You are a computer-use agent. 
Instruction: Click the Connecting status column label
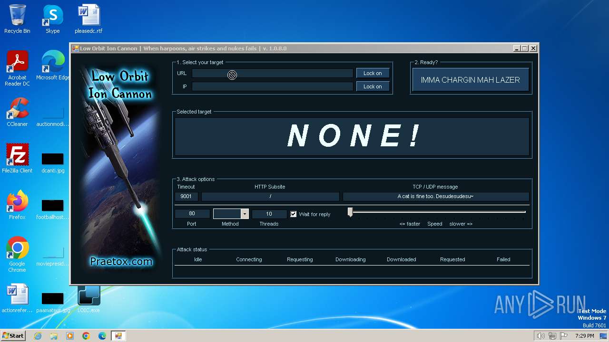pos(249,259)
